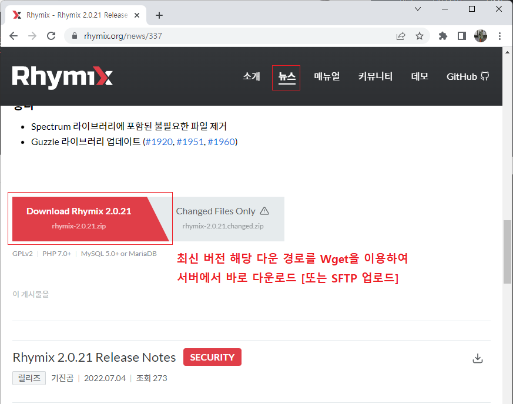Open the Chrome profile avatar
The image size is (513, 404).
tap(481, 36)
